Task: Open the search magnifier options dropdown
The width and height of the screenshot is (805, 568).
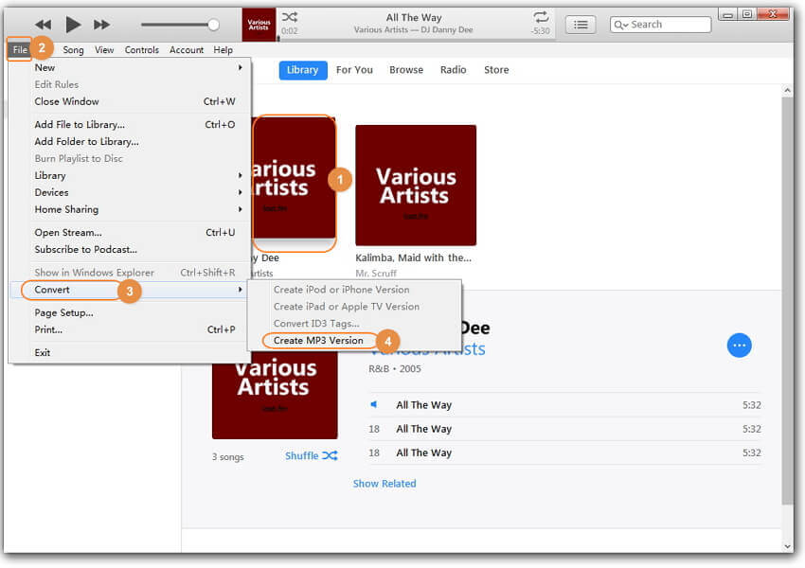Action: click(620, 25)
